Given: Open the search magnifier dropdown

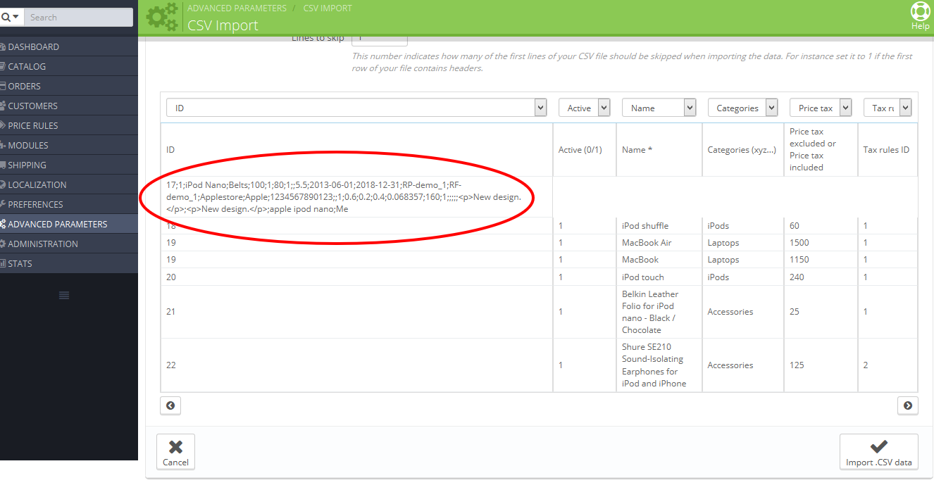Looking at the screenshot, I should coord(11,17).
